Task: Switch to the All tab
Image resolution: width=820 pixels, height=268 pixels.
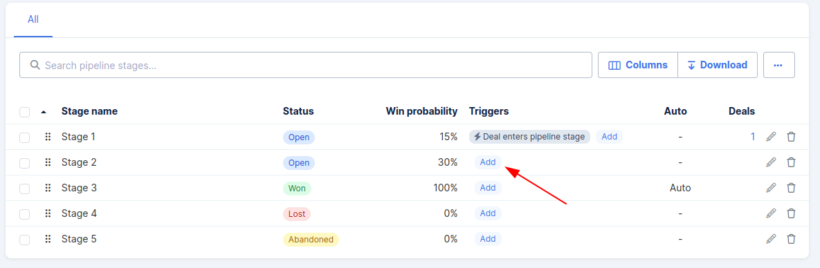Action: [33, 19]
